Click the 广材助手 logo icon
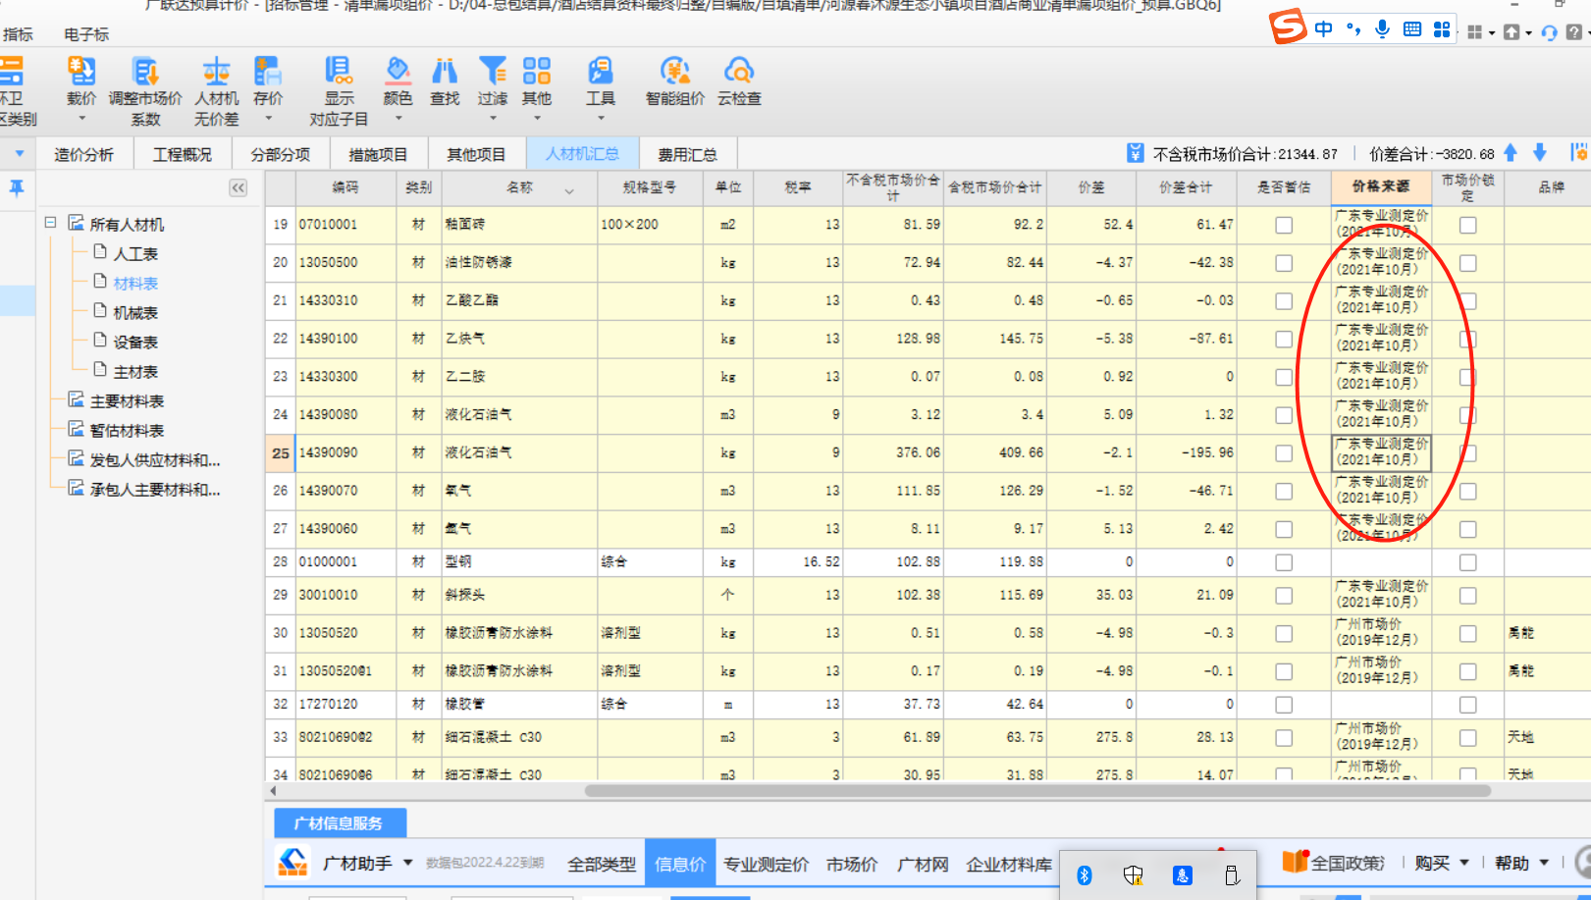 pyautogui.click(x=292, y=862)
